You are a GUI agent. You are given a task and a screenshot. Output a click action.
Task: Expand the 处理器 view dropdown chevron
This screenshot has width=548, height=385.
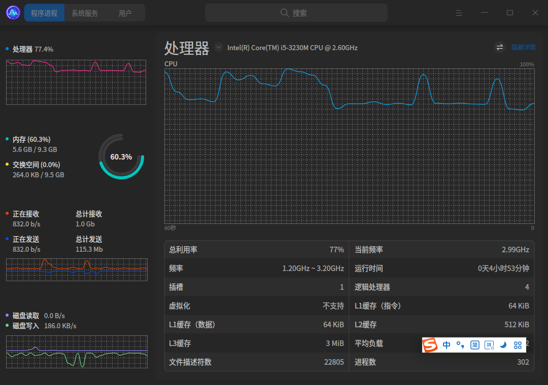click(219, 47)
